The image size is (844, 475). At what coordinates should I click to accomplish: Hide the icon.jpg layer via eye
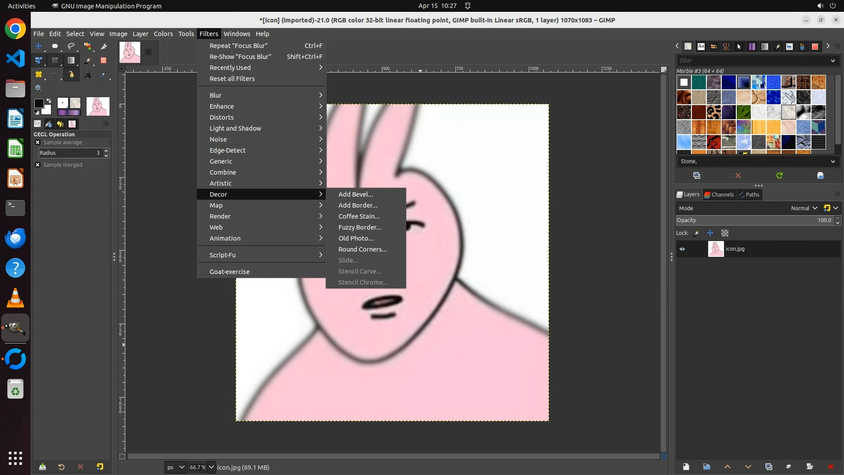coord(682,249)
